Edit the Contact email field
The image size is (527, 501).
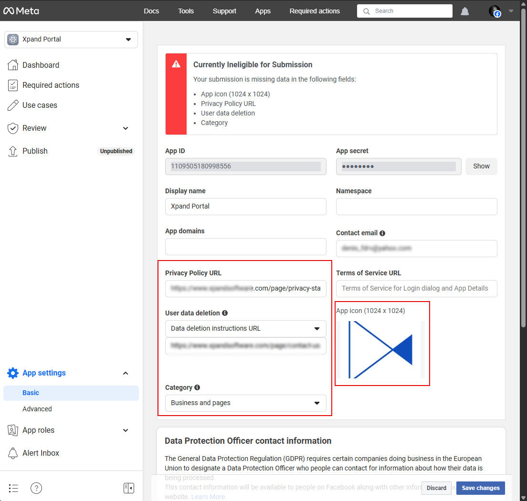click(x=416, y=248)
